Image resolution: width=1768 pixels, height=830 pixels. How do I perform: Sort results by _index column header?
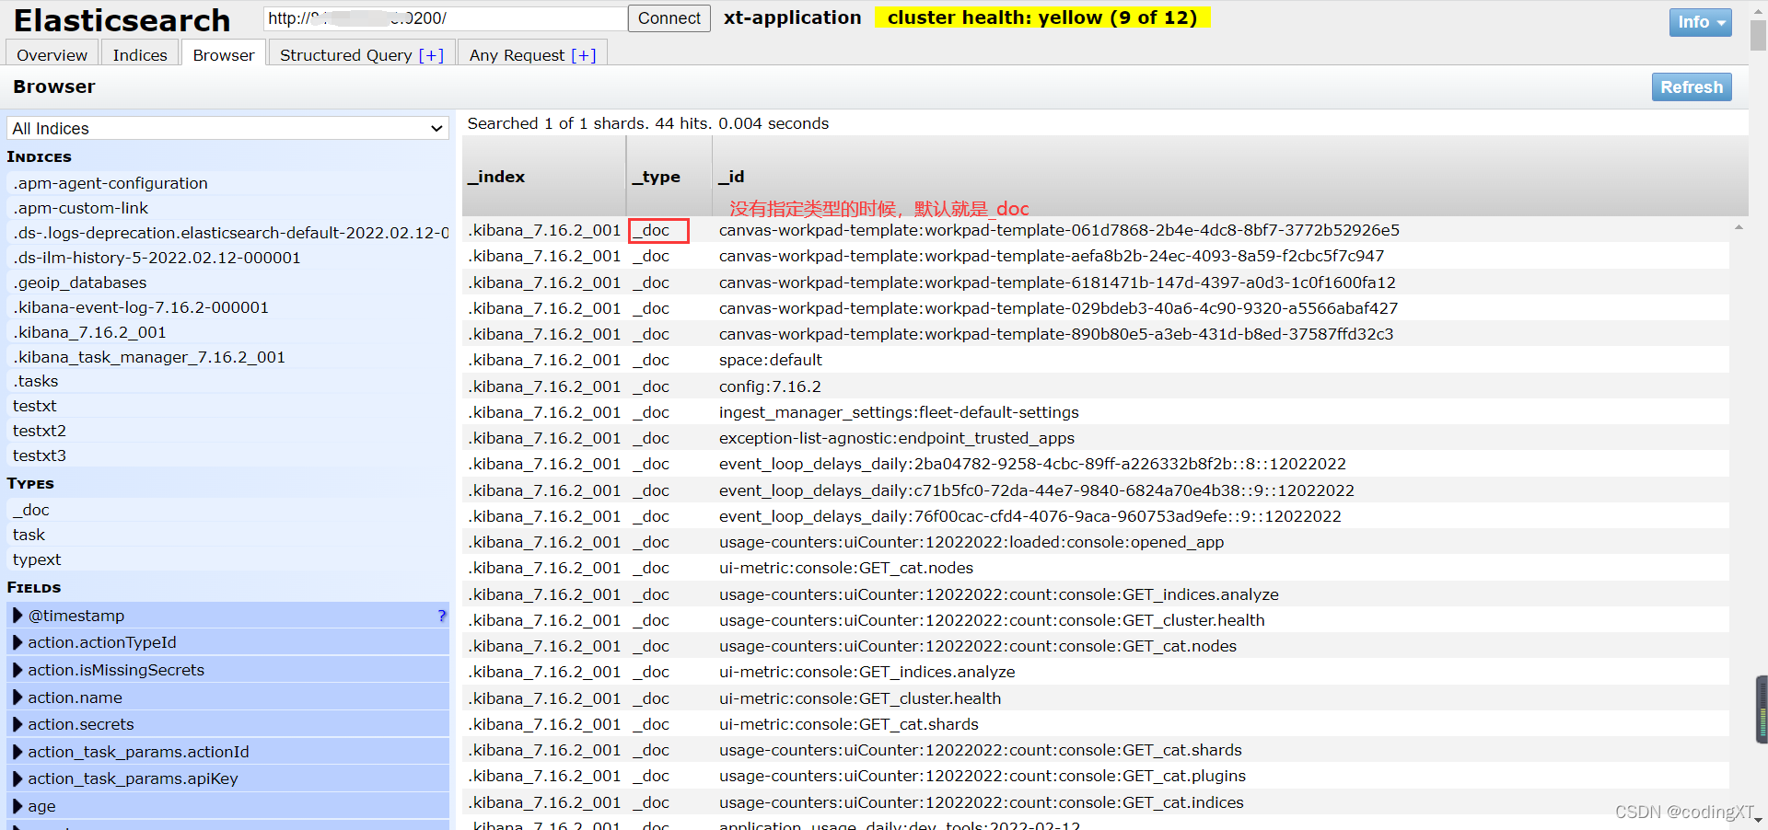[544, 177]
